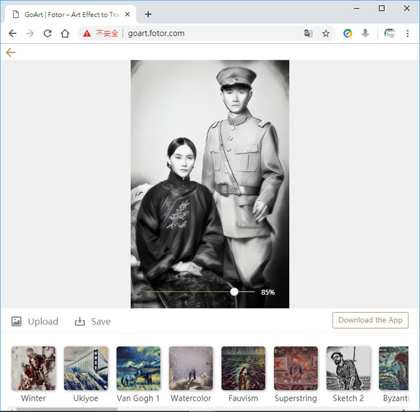Click the Upload image icon
Screen dimensions: 420x412
pyautogui.click(x=16, y=321)
